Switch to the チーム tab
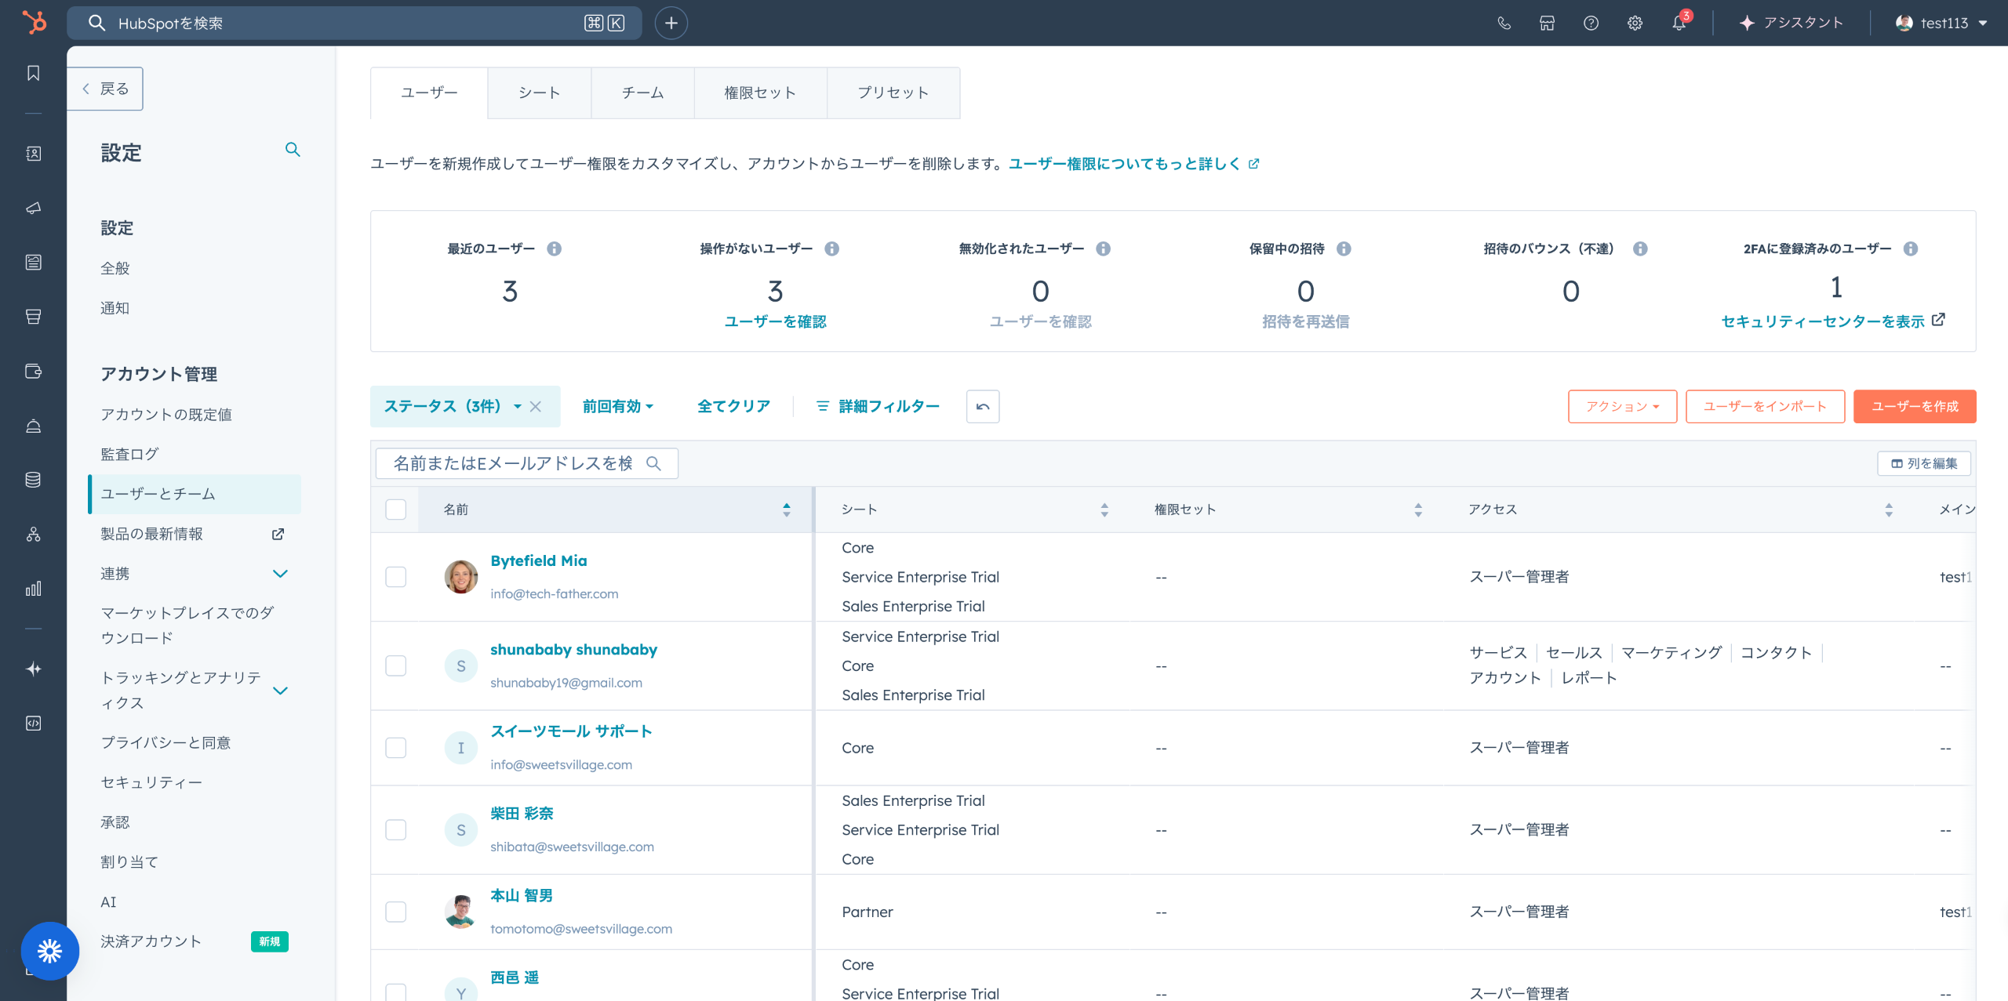The image size is (2008, 1001). coord(642,92)
